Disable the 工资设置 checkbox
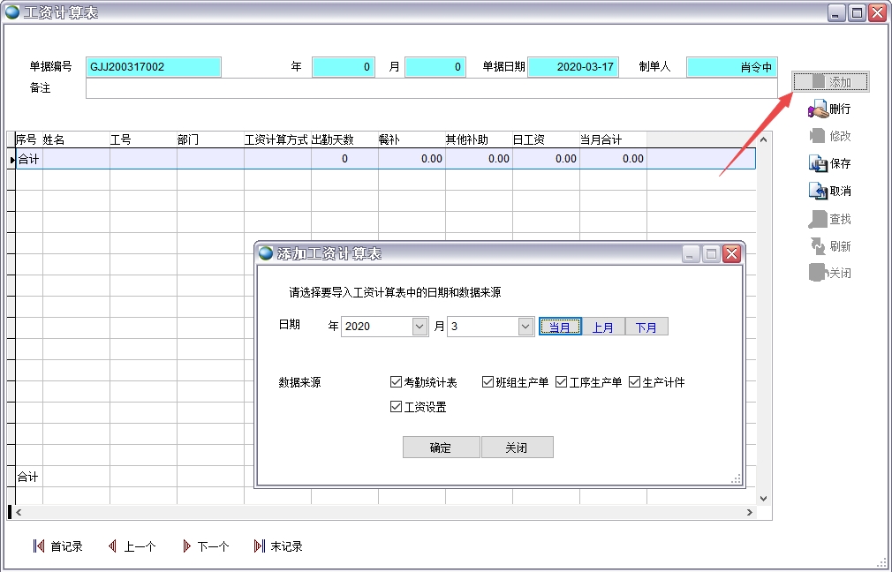Screen dimensions: 892x572 (x=396, y=407)
